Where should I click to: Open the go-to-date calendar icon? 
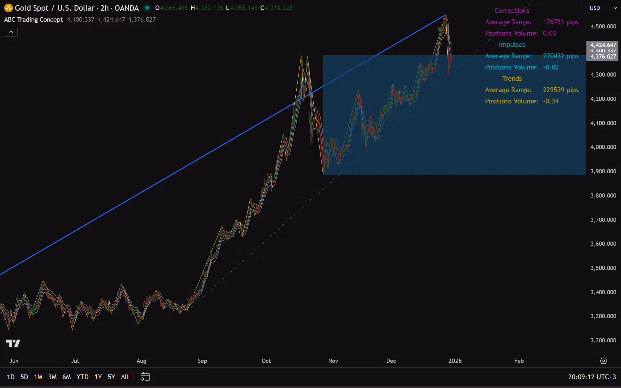coord(145,377)
